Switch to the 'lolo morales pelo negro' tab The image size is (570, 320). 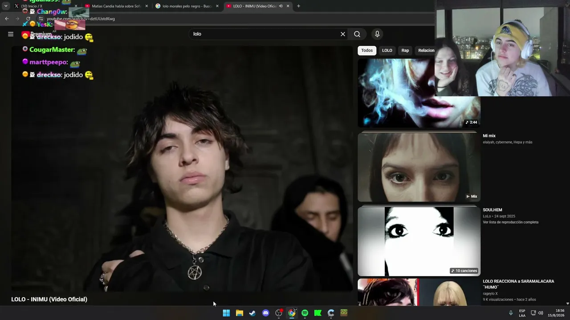coord(187,6)
